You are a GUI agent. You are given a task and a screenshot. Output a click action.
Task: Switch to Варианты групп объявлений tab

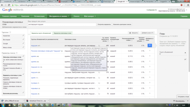[x=41, y=33]
